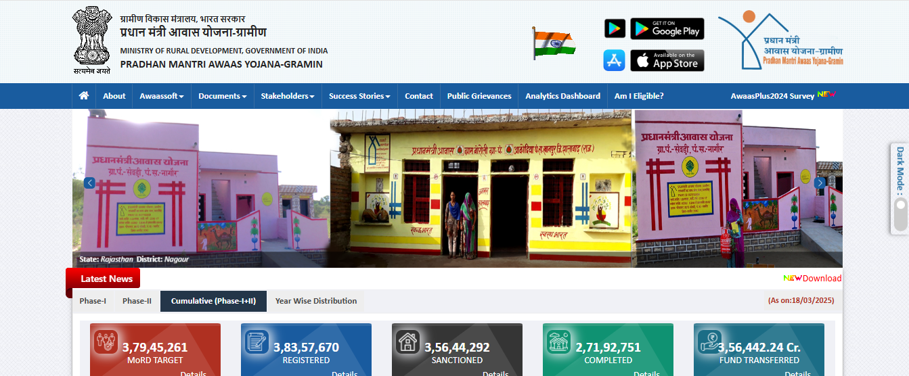
Task: Open Public Grievances page
Action: 479,96
